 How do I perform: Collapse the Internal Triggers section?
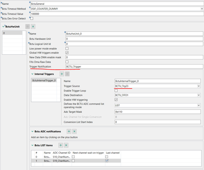click(32, 74)
